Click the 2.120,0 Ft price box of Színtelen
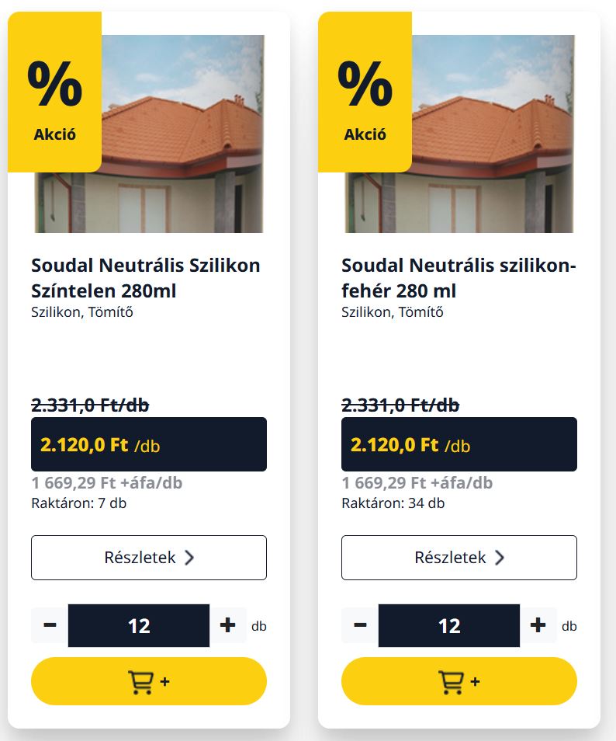Screen dimensions: 616x741 click(149, 444)
